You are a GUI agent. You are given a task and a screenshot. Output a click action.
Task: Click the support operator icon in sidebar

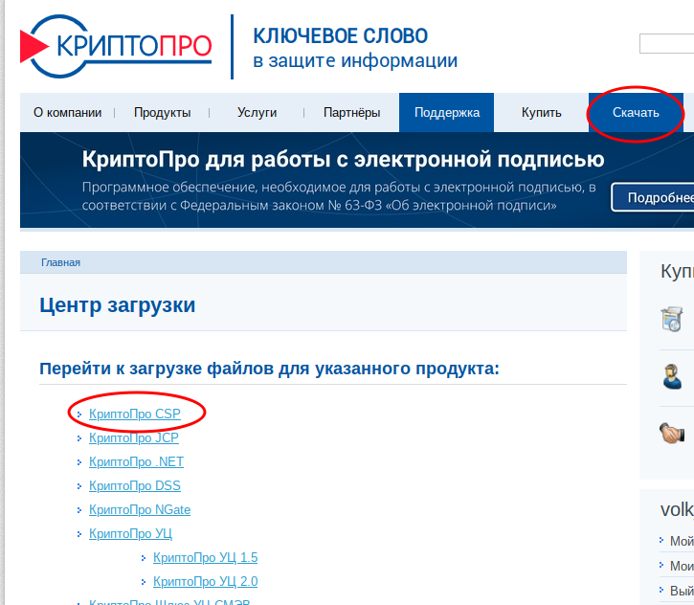click(x=672, y=376)
